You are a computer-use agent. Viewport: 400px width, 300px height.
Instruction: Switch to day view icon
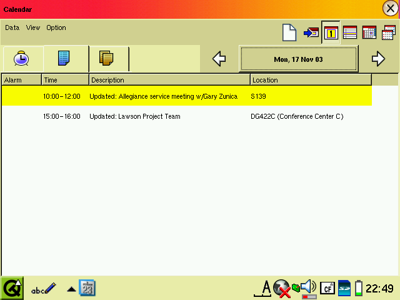tap(331, 32)
